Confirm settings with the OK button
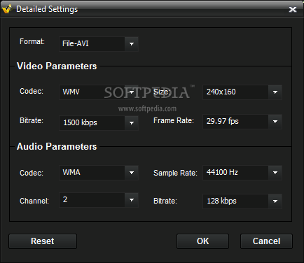 tap(202, 241)
